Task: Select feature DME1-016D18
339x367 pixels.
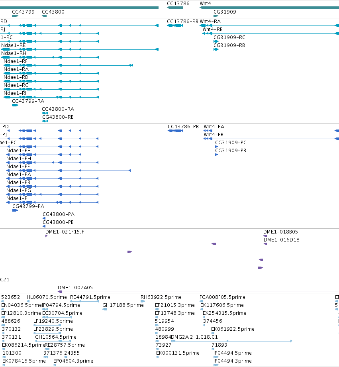Action: (x=282, y=239)
